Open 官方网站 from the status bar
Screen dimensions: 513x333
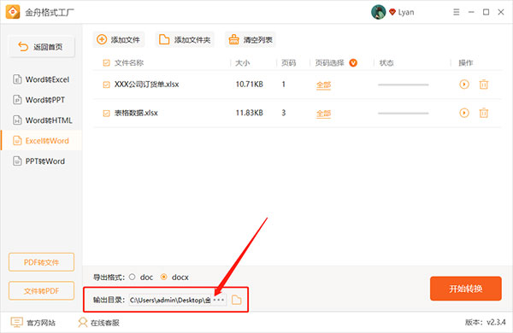click(33, 323)
